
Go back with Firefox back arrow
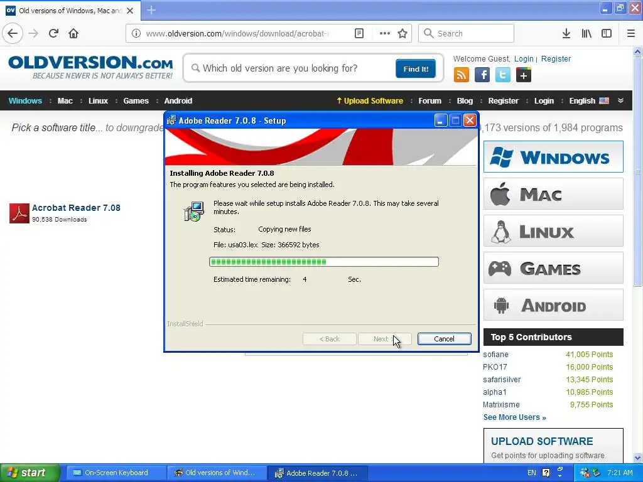13,33
